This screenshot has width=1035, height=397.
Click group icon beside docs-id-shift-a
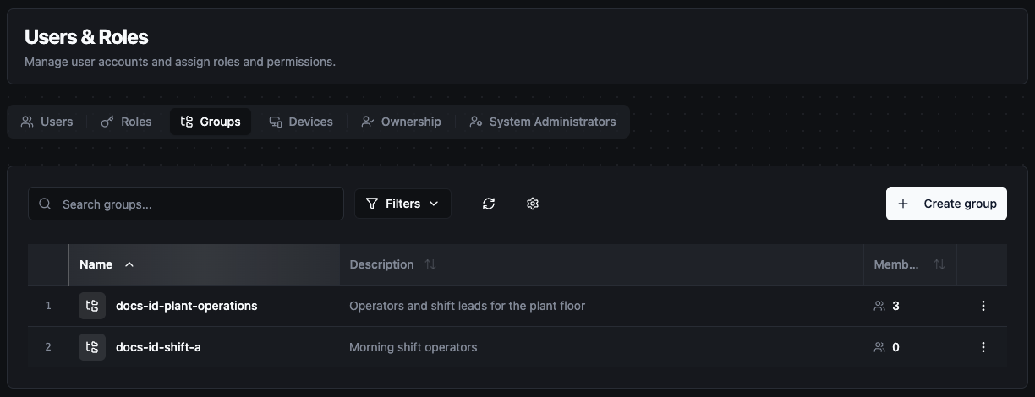point(92,347)
